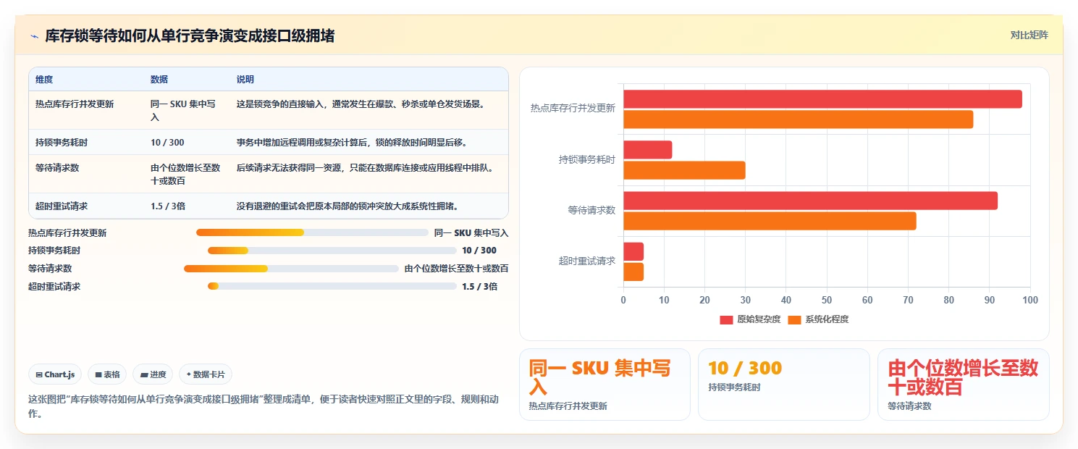Click the x-axis tick label 50

(827, 301)
